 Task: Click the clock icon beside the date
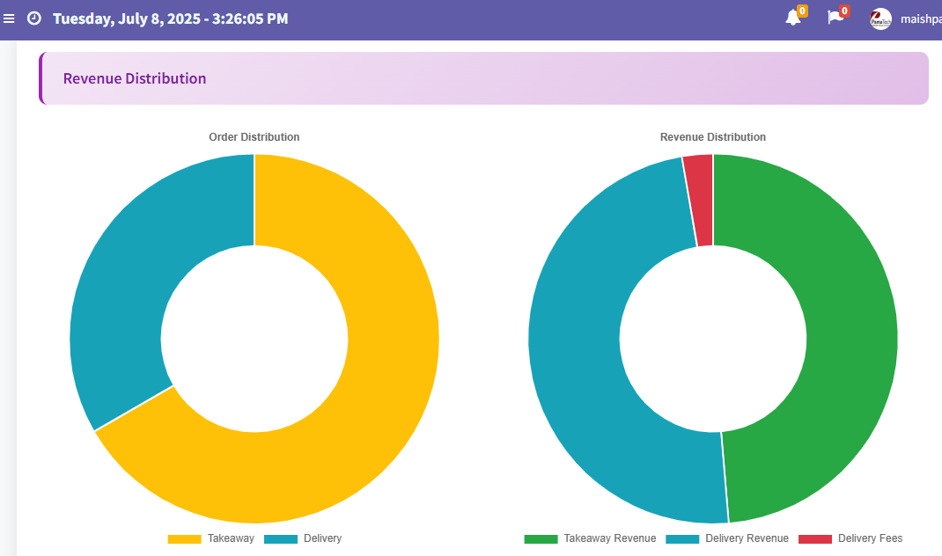pos(33,18)
